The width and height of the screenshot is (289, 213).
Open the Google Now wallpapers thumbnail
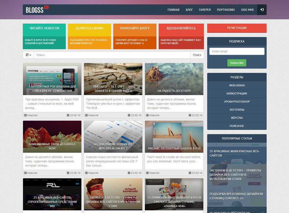coord(52,137)
